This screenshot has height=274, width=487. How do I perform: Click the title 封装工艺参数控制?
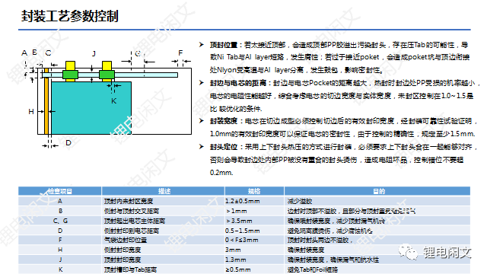pyautogui.click(x=70, y=16)
